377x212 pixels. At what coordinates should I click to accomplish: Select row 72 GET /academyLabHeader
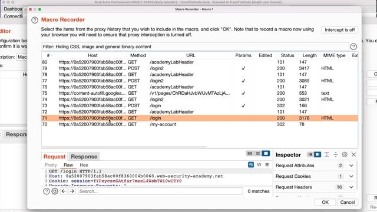(x=200, y=112)
